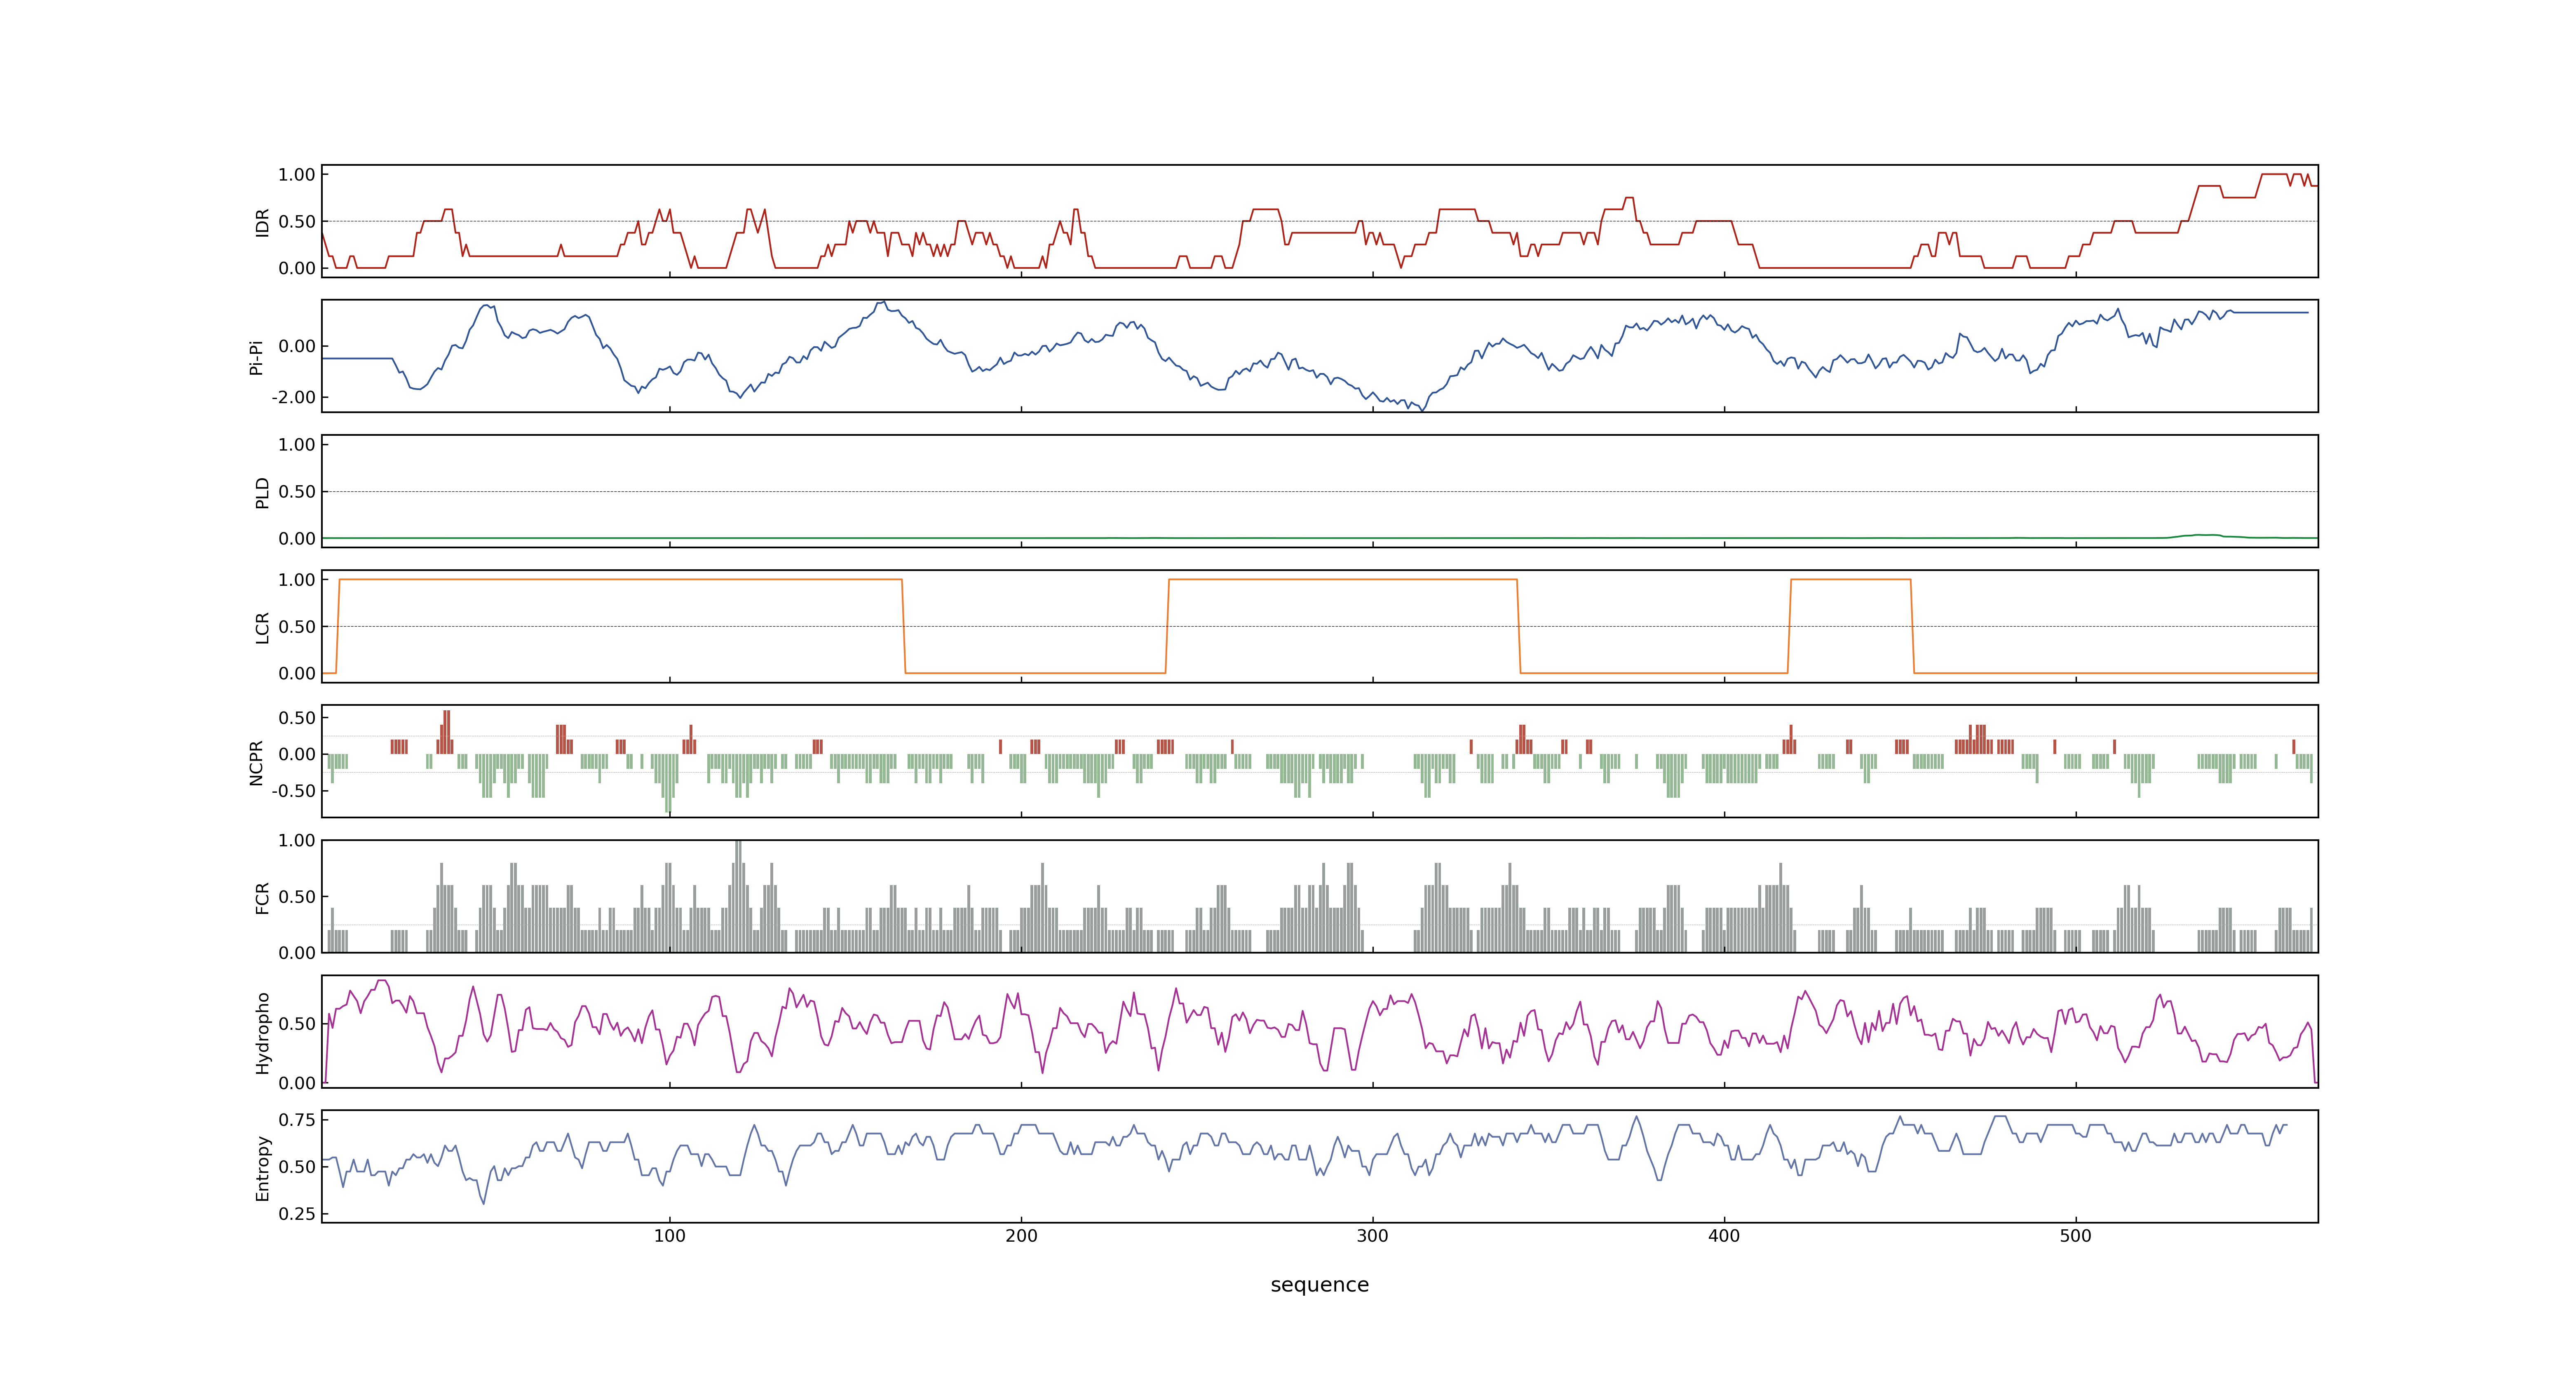The width and height of the screenshot is (2576, 1374).
Task: Click the 1.00 tick of the IDR panel
Action: pos(297,175)
